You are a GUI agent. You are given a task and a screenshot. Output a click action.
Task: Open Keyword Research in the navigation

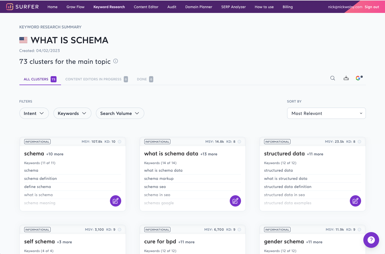(x=109, y=7)
